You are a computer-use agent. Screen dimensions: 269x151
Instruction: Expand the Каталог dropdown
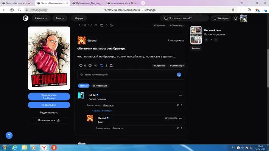(41, 18)
